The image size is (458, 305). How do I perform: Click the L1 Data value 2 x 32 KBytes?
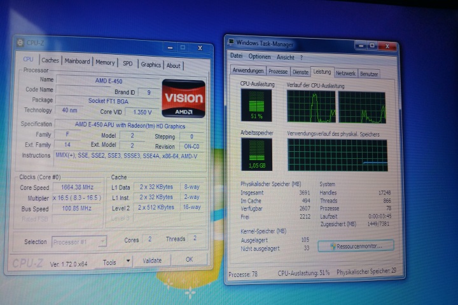[156, 187]
